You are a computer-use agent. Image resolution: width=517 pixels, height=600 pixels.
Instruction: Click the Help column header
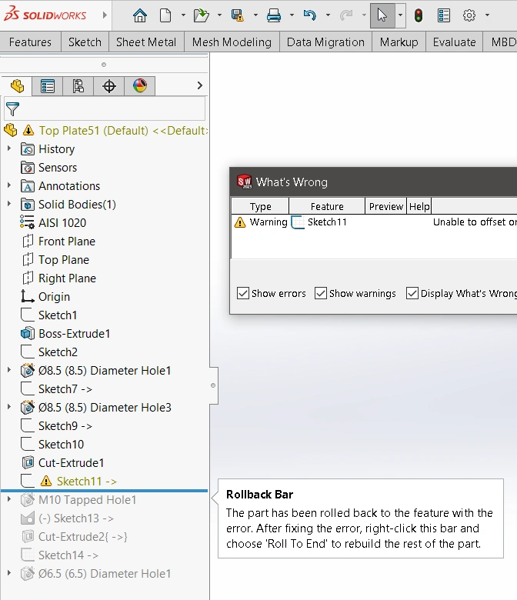point(419,206)
